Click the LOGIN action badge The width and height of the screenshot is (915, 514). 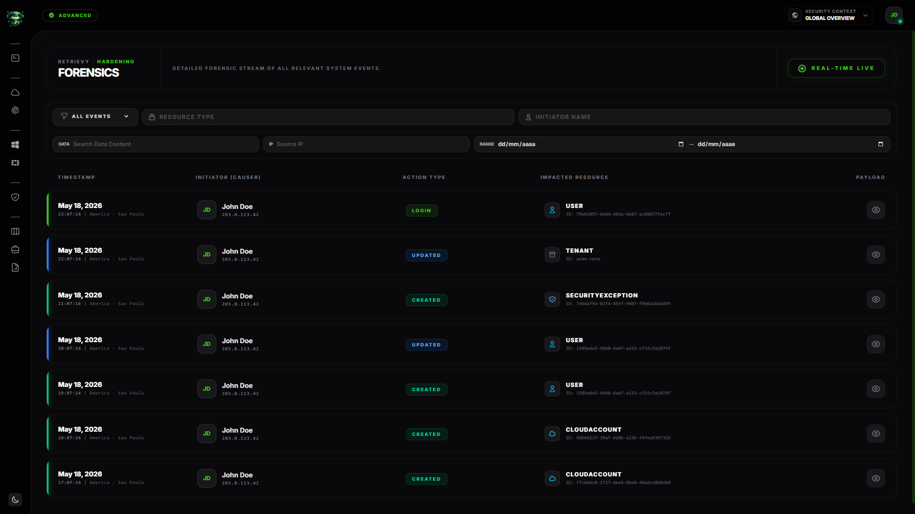(422, 210)
